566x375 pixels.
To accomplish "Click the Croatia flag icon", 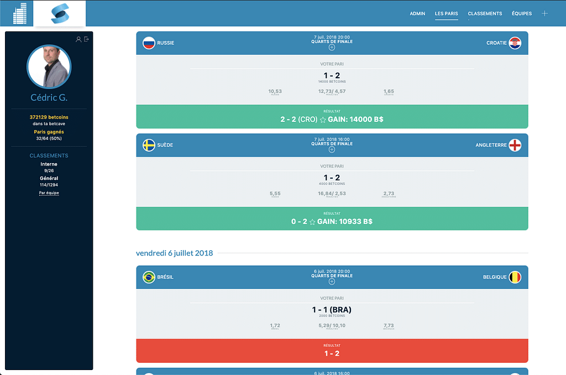I will [515, 43].
